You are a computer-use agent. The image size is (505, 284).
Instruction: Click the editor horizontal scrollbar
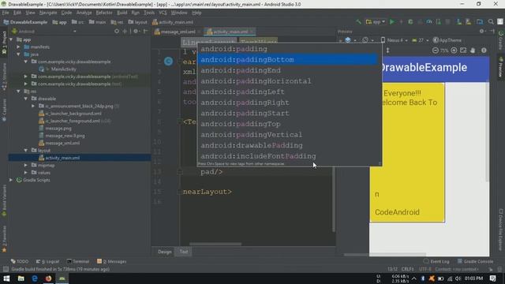pyautogui.click(x=215, y=244)
